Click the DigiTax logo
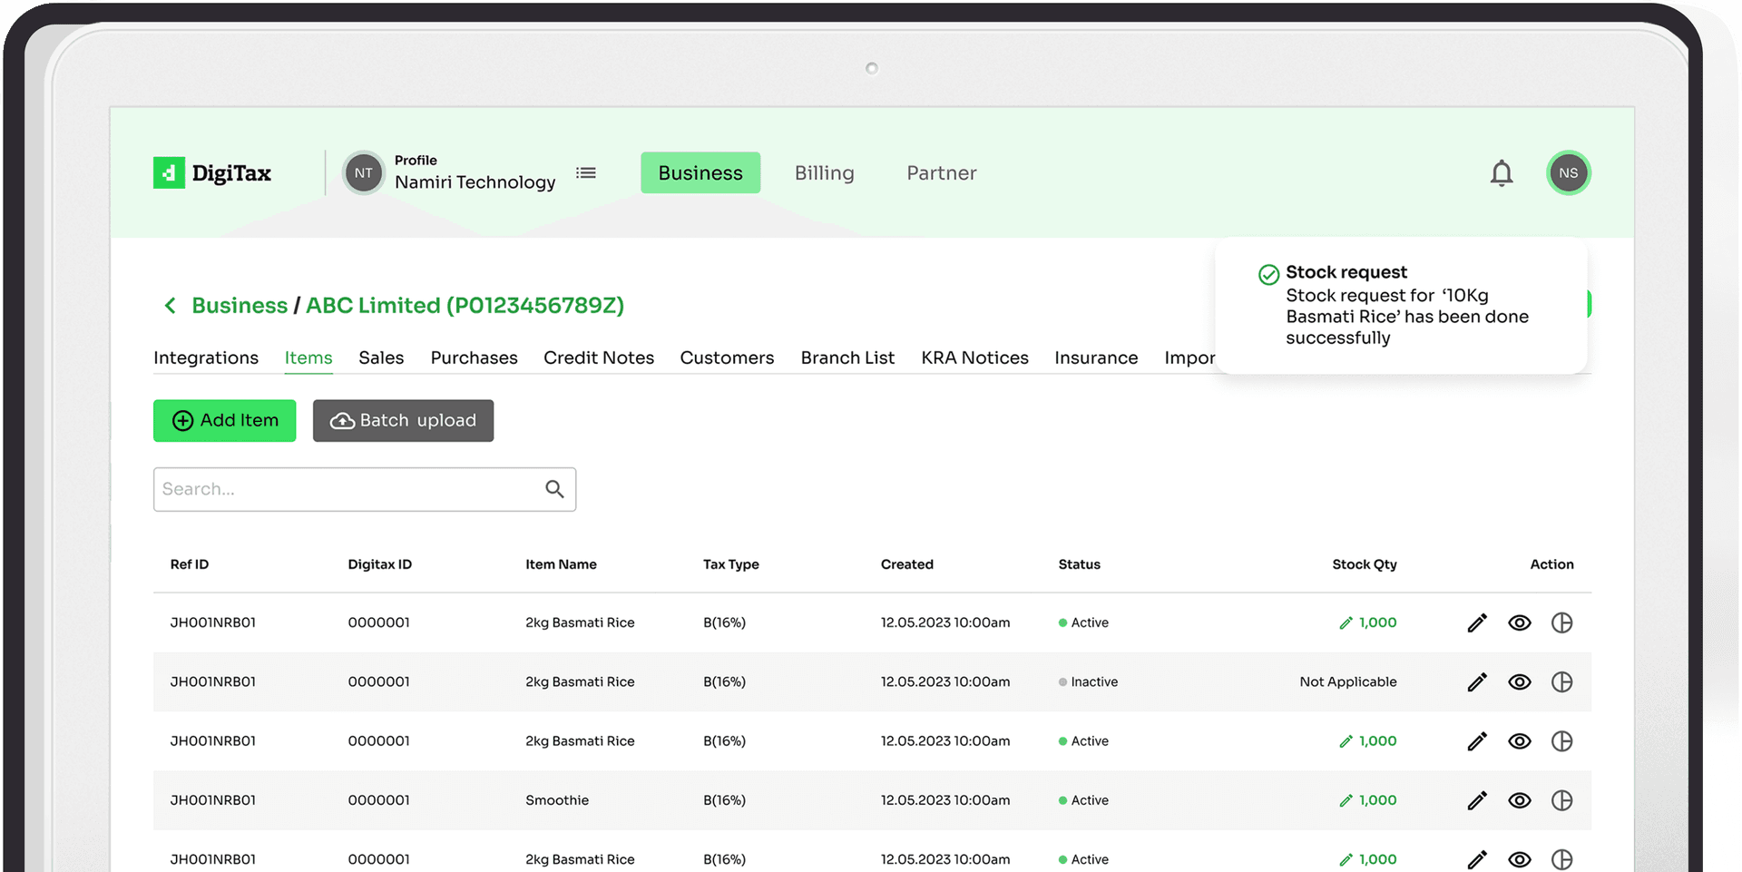The width and height of the screenshot is (1742, 872). 211,172
